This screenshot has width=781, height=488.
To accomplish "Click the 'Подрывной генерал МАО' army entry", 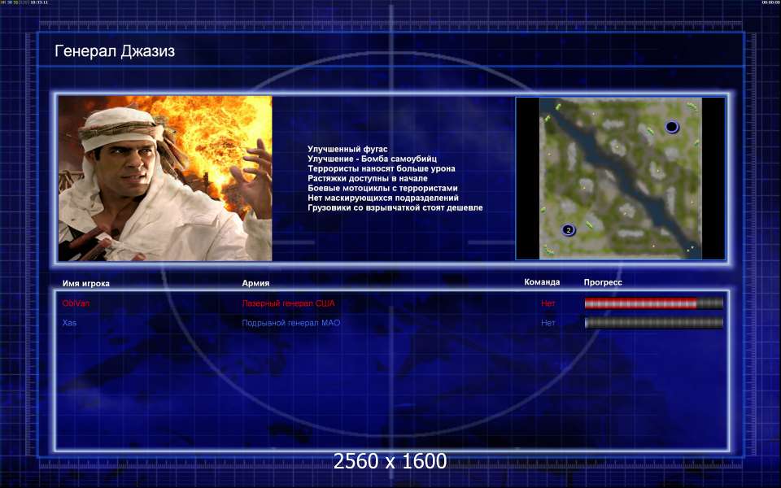I will coord(290,323).
